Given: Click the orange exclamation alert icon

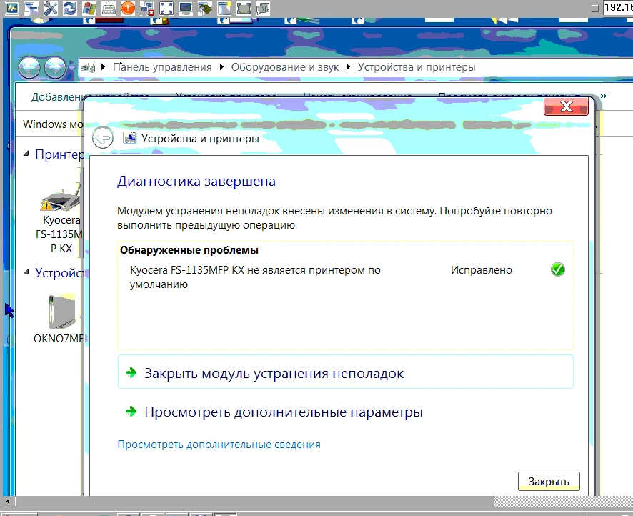Looking at the screenshot, I should 128,8.
